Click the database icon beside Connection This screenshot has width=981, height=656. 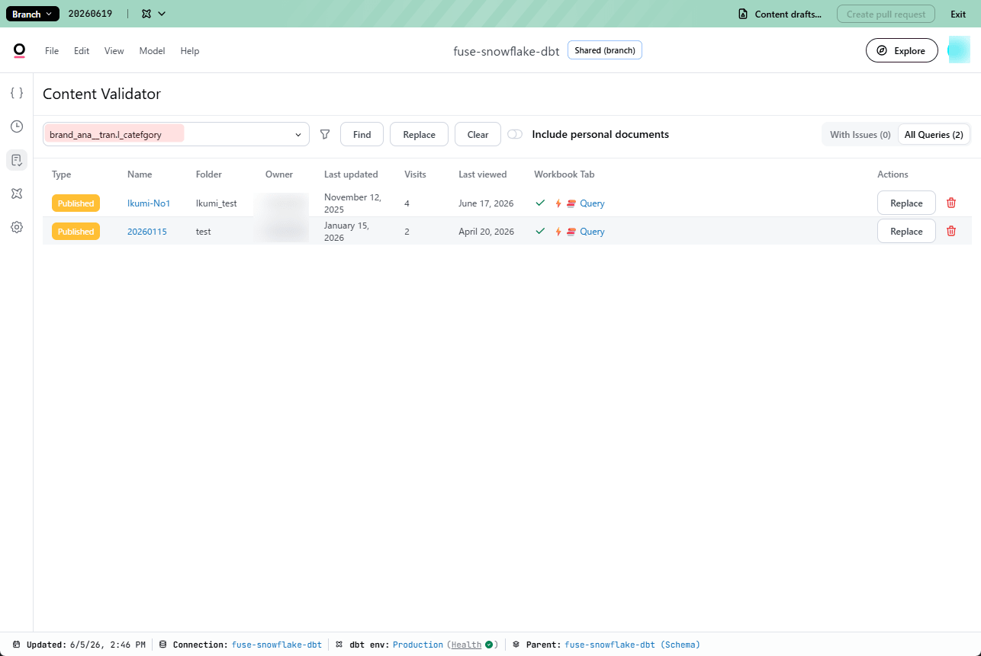pos(162,645)
